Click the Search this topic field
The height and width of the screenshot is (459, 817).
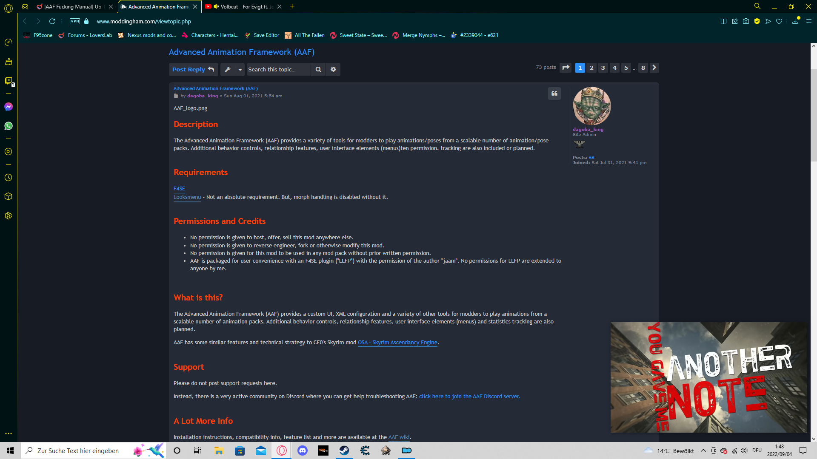coord(279,69)
